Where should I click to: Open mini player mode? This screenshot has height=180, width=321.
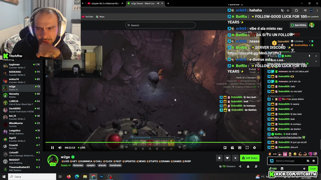point(225,148)
